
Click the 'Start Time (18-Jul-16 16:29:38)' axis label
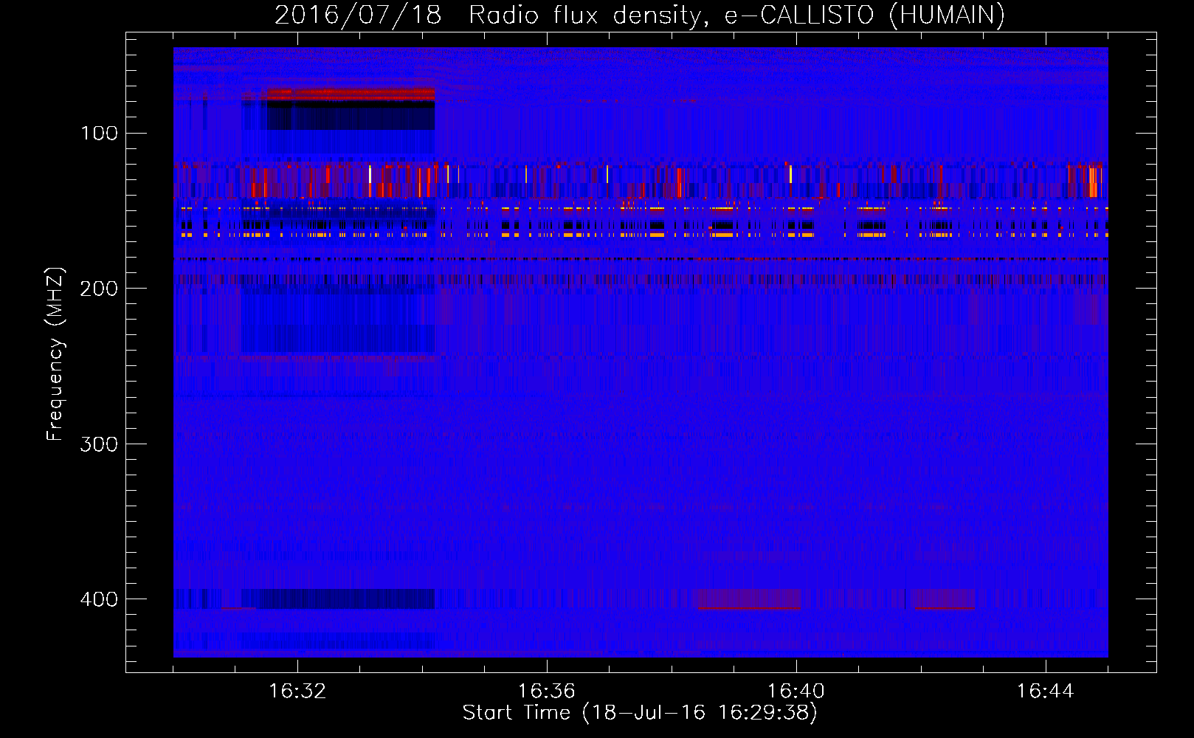640,713
